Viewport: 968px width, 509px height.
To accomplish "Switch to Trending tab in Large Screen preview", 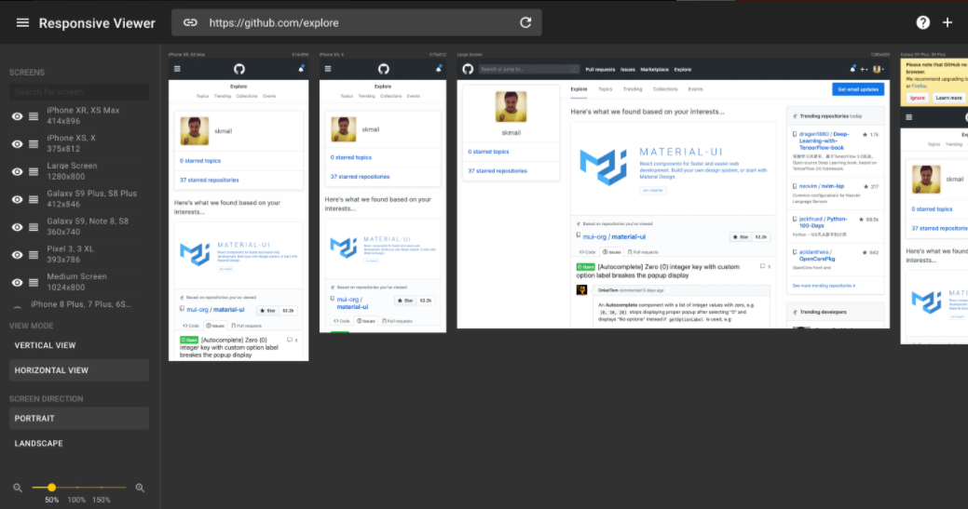I will pos(633,89).
